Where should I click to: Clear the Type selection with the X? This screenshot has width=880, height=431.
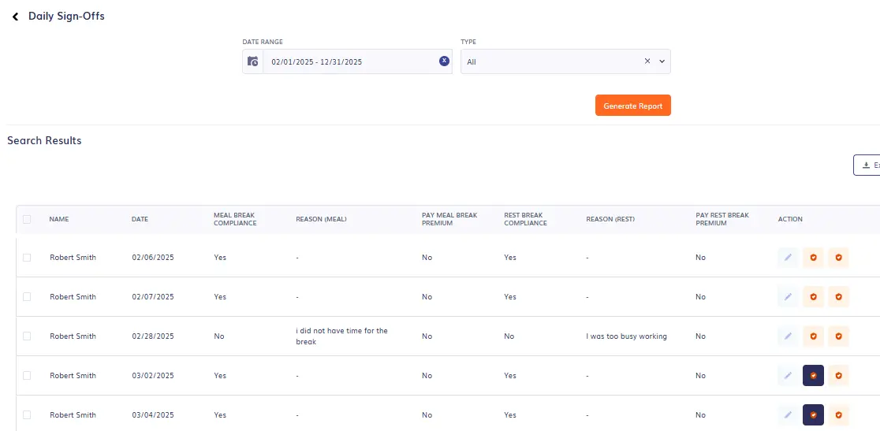coord(647,61)
